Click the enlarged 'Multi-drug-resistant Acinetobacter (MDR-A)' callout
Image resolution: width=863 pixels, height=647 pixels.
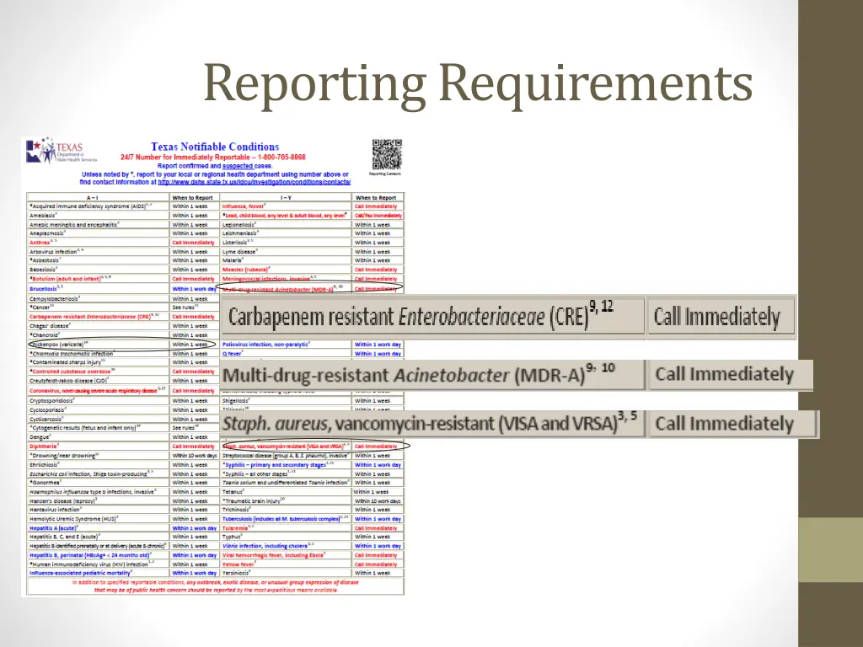point(432,375)
